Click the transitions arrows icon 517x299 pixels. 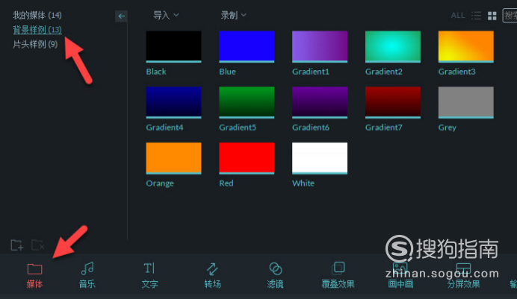pyautogui.click(x=212, y=268)
